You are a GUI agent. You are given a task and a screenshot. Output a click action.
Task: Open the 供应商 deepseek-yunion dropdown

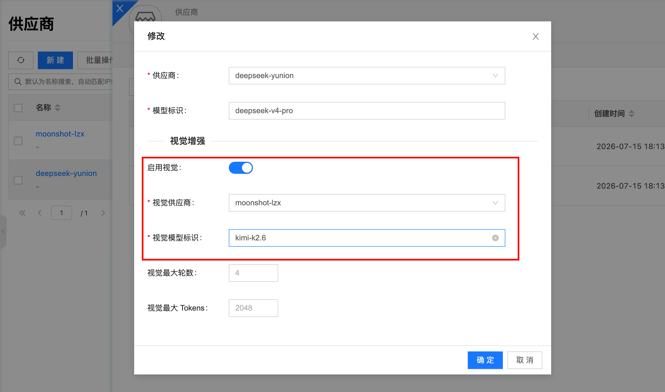(x=367, y=76)
